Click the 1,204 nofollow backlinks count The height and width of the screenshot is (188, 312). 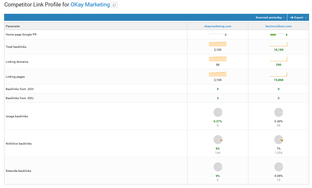(279, 153)
